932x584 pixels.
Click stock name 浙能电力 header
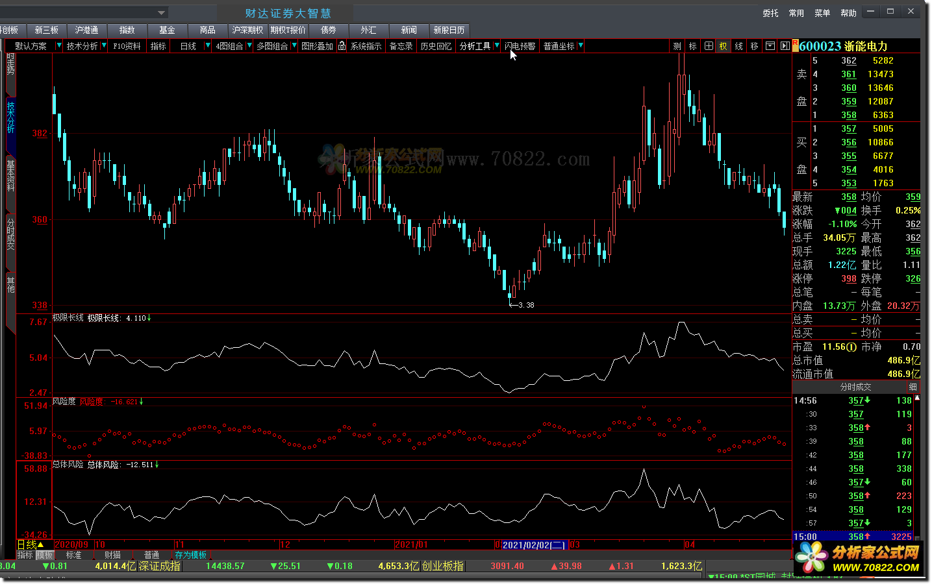point(866,46)
